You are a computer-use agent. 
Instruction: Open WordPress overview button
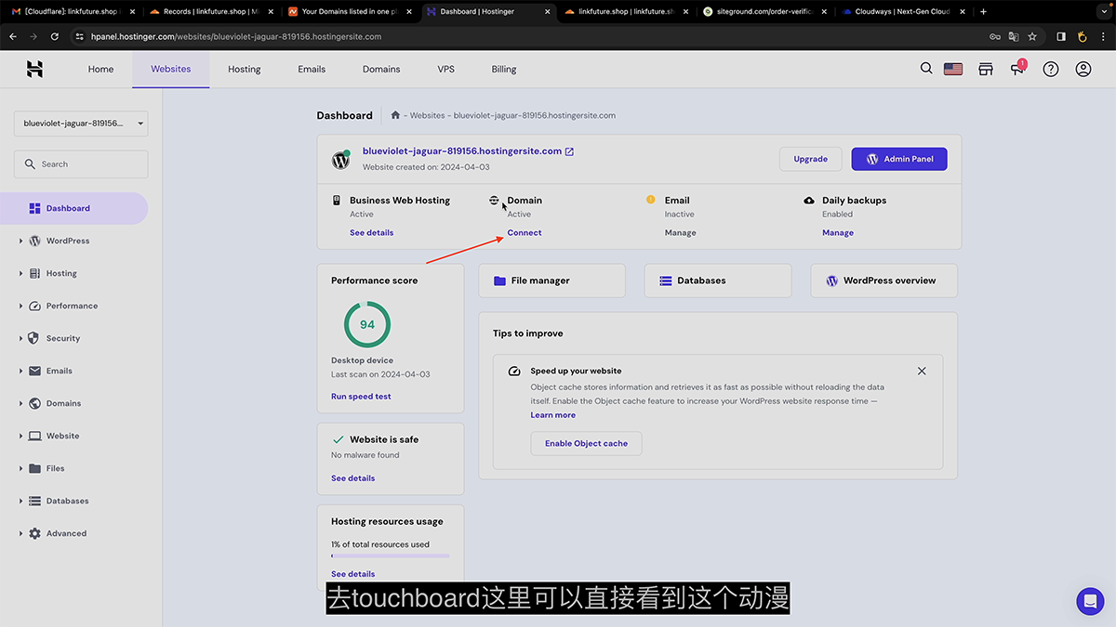point(884,281)
